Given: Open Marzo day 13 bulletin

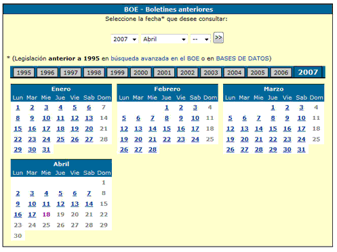Looking at the screenshot, I should tap(245, 129).
